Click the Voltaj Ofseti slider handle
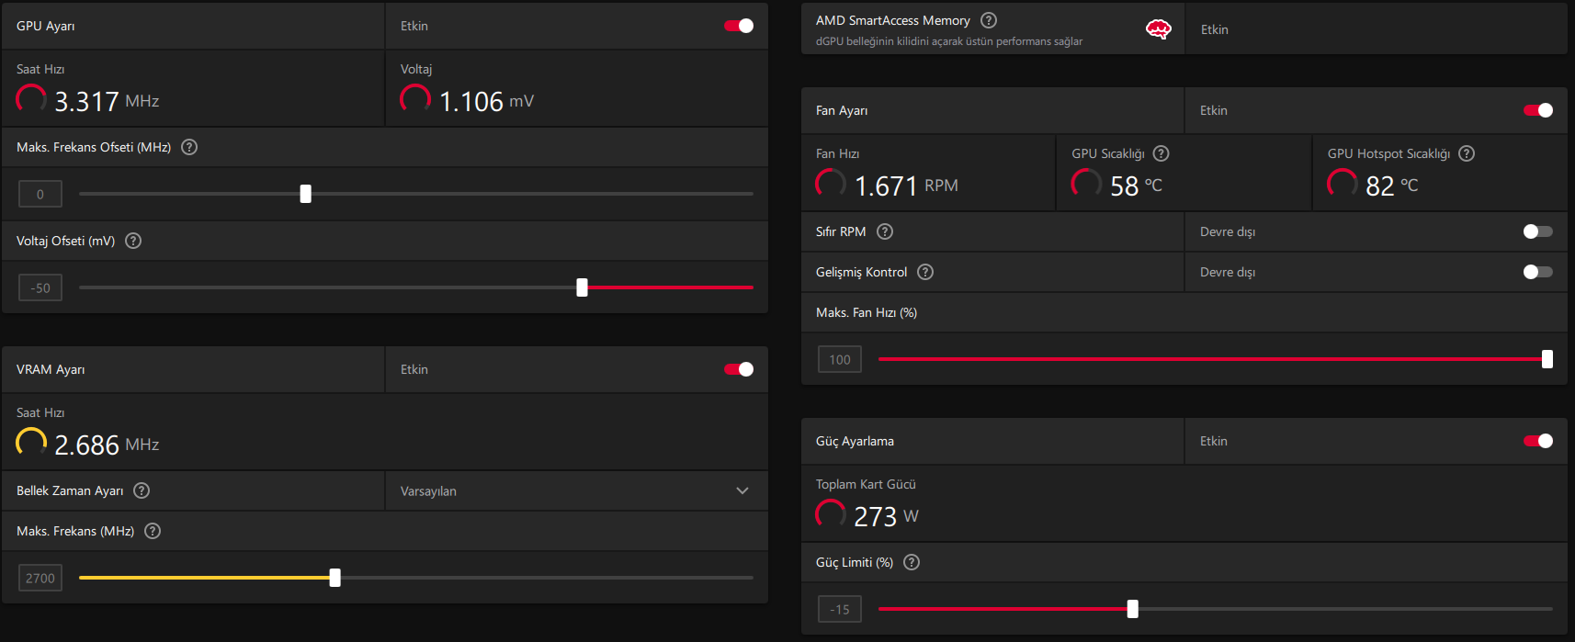 click(582, 287)
